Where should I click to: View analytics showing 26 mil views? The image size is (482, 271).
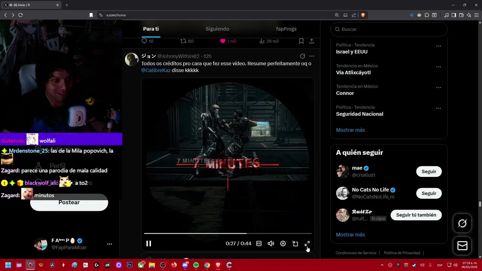tap(269, 41)
